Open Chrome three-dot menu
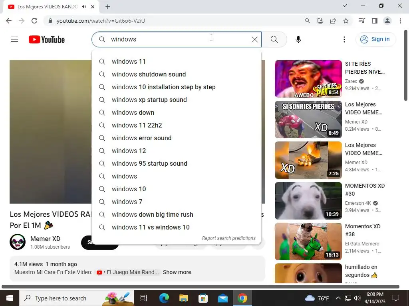Screen dimensions: 409x306 pos(400,21)
